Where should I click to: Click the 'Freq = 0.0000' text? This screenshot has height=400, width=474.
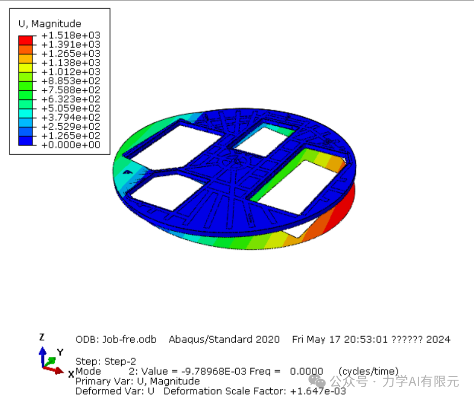click(286, 371)
